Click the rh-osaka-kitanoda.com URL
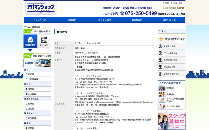 (x=97, y=120)
